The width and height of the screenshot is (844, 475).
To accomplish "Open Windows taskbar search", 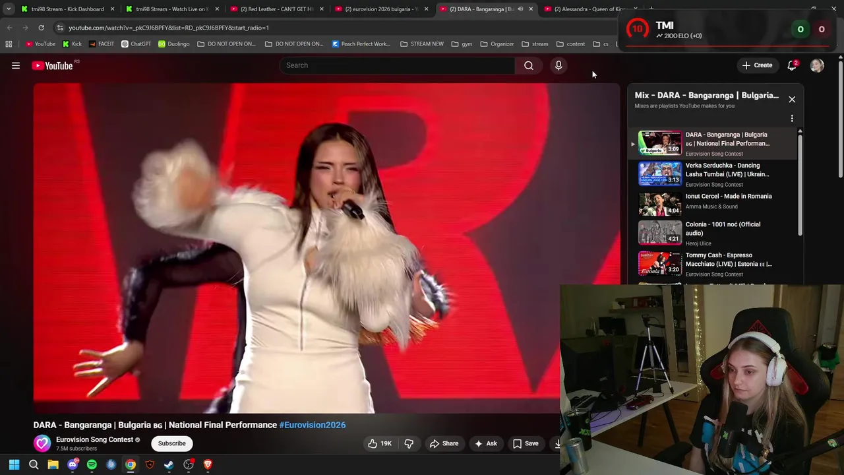I will tap(34, 464).
